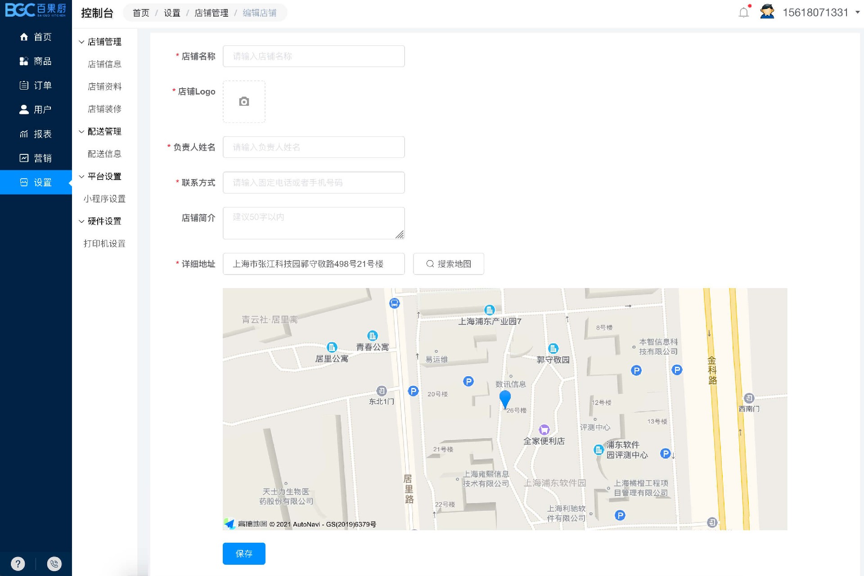
Task: Click the 全家便利店 shop icon
Action: click(x=544, y=430)
